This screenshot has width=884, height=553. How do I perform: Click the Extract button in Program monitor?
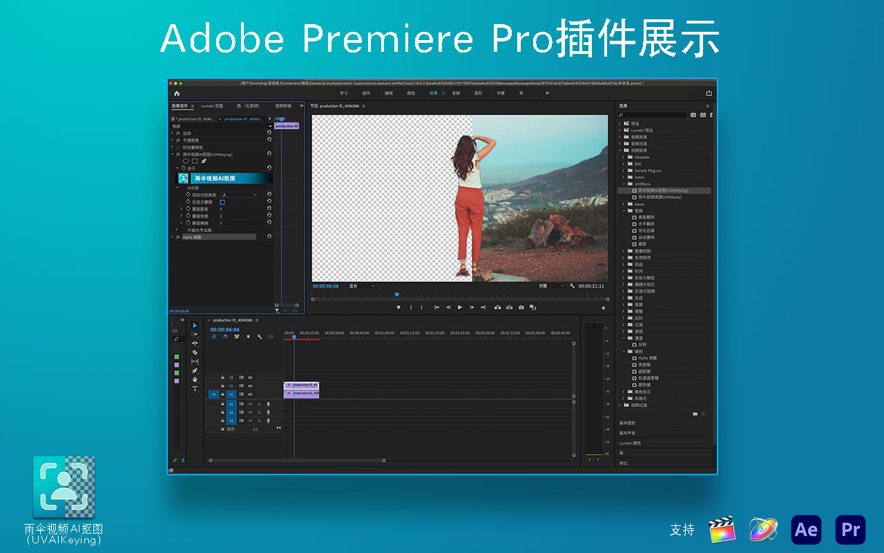[x=509, y=308]
